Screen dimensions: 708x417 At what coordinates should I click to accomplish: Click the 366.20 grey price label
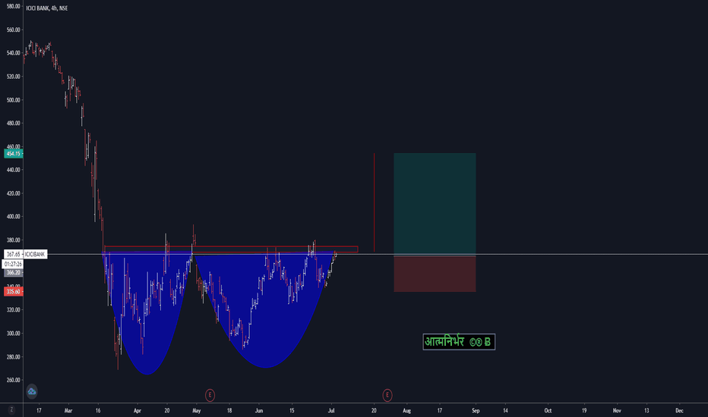click(x=13, y=272)
